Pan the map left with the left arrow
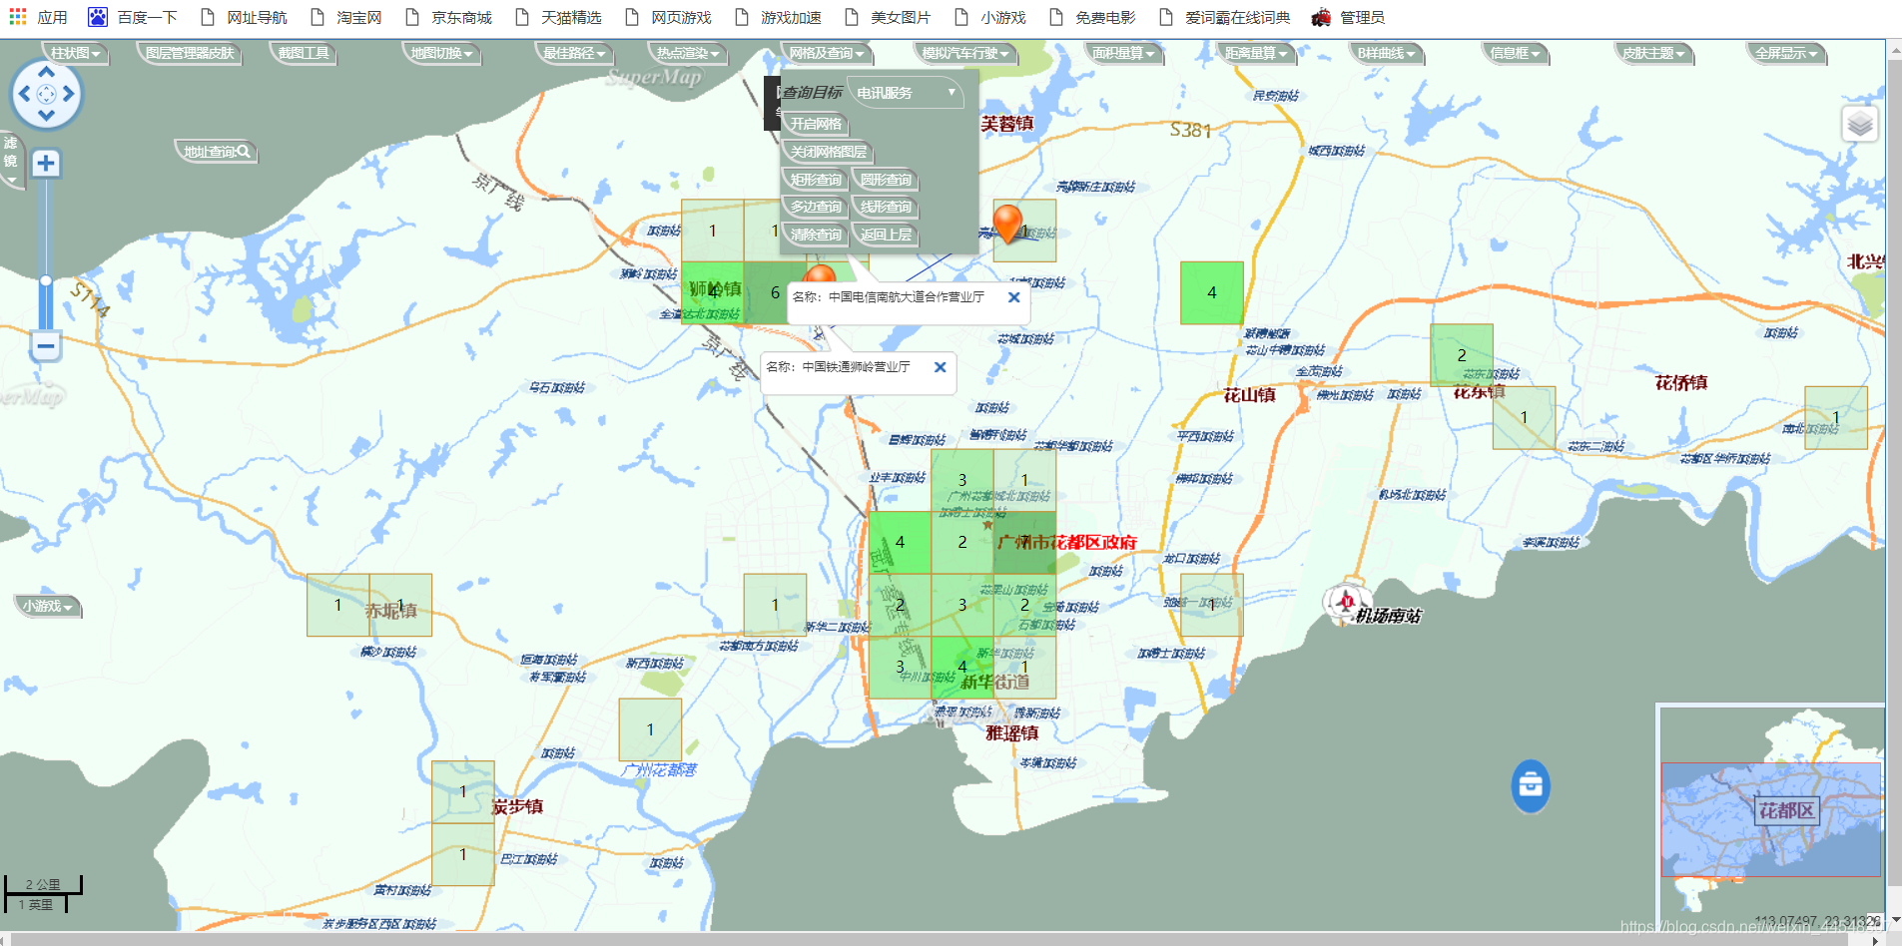The width and height of the screenshot is (1902, 946). [24, 95]
